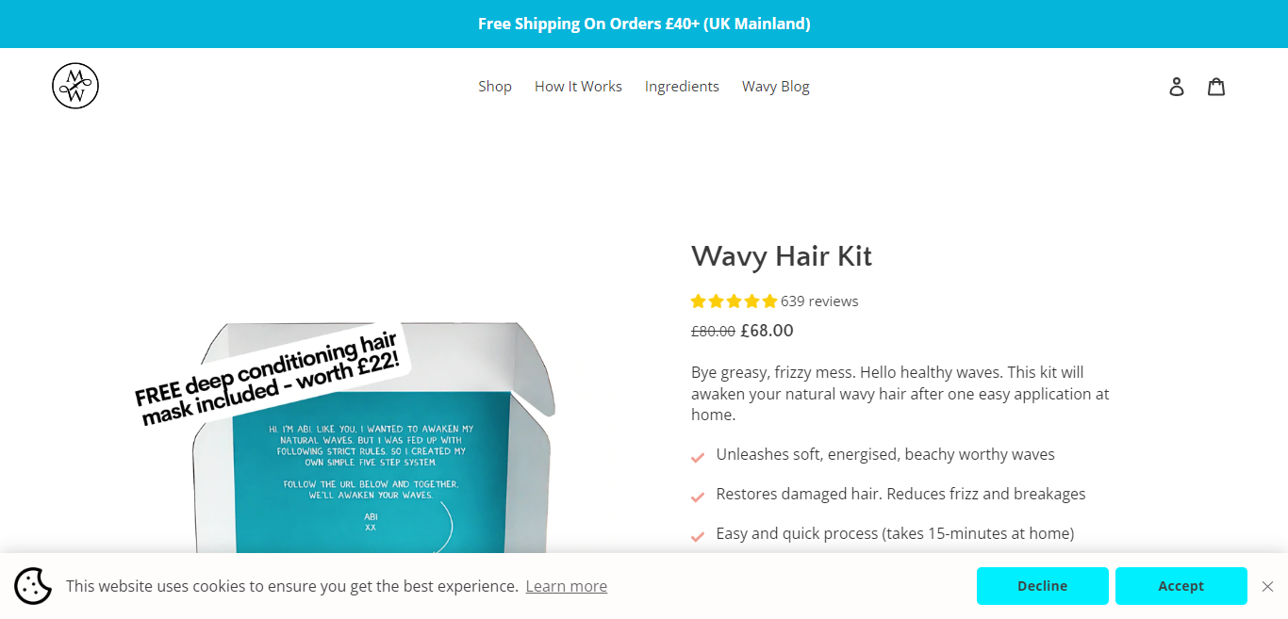This screenshot has height=619, width=1288.
Task: Click the Wavy Hair Kit title
Action: (x=782, y=256)
